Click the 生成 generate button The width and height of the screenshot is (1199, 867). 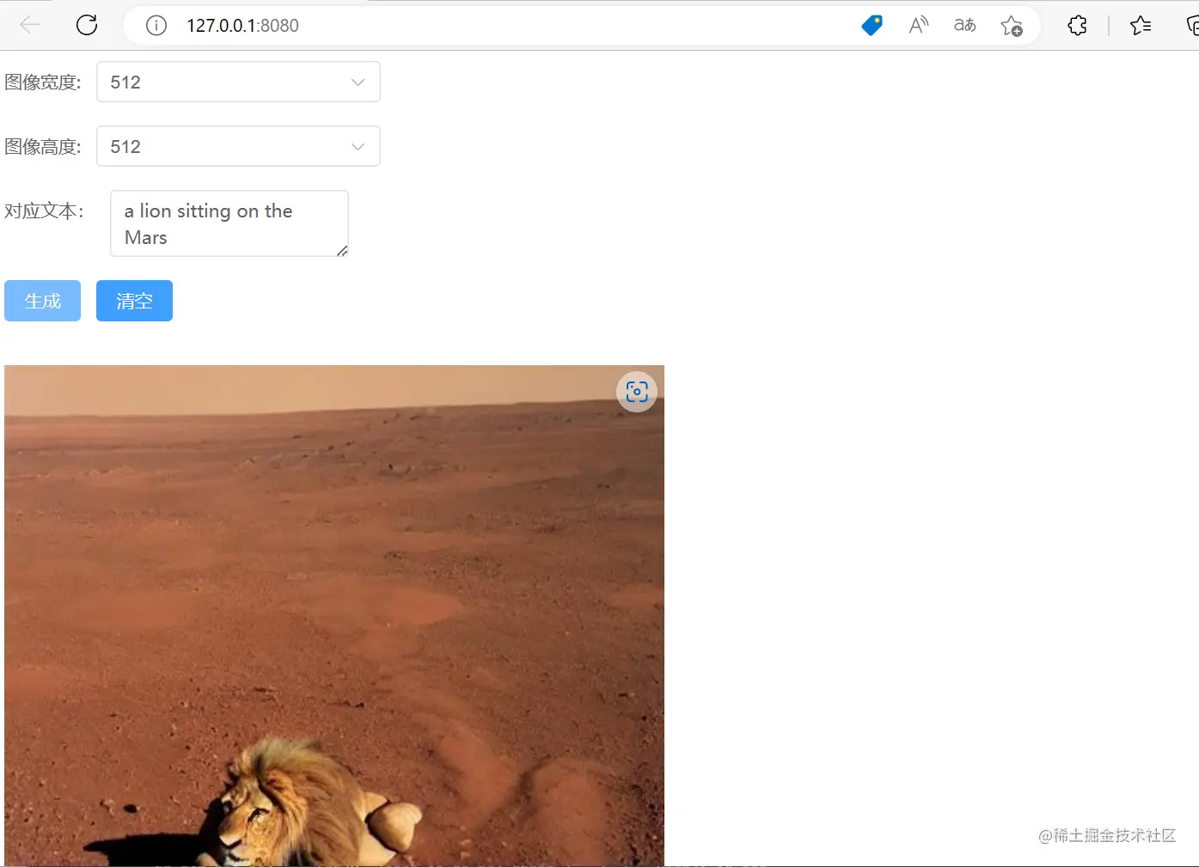click(x=42, y=301)
